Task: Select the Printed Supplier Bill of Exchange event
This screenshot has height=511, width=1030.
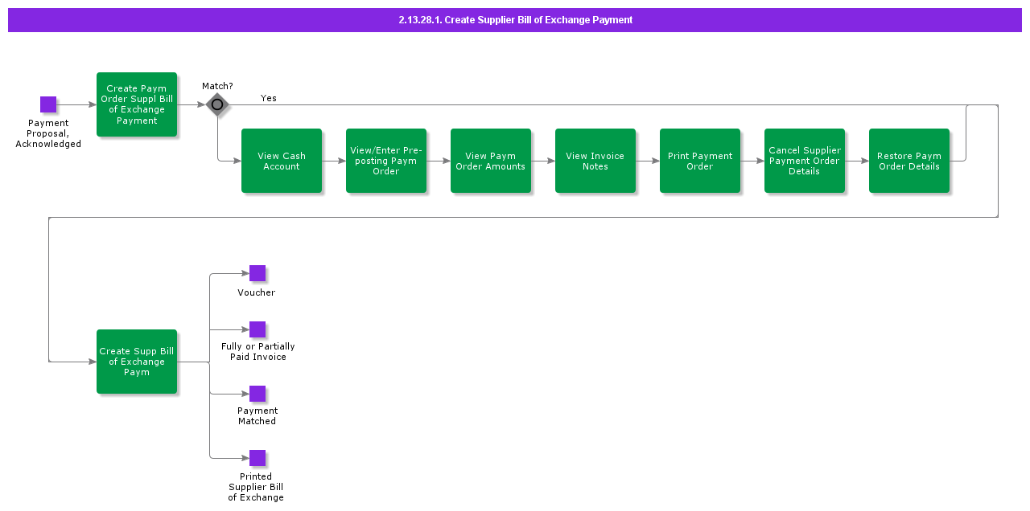Action: (257, 458)
